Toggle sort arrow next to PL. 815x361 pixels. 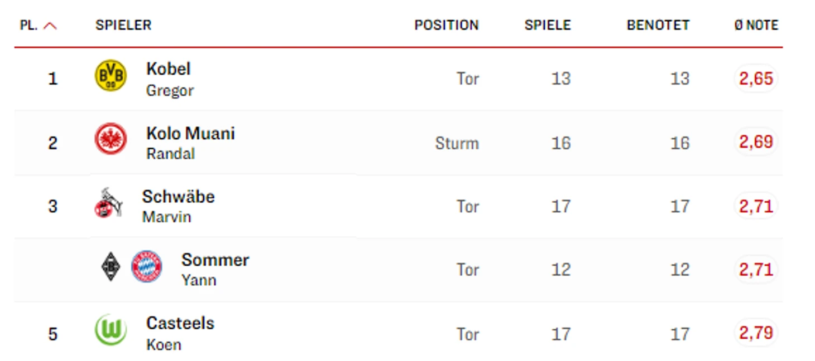pyautogui.click(x=50, y=26)
